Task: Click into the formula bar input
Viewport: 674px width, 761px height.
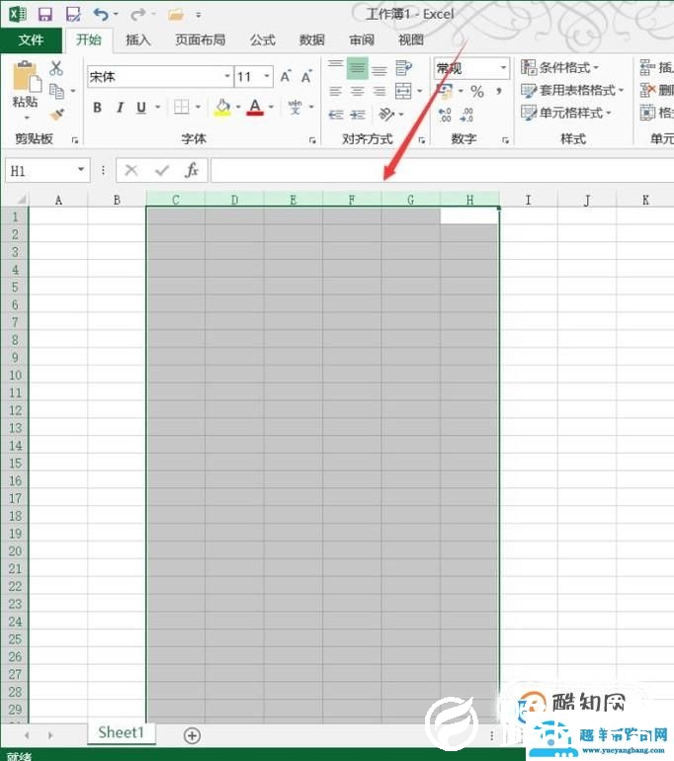Action: click(x=442, y=170)
